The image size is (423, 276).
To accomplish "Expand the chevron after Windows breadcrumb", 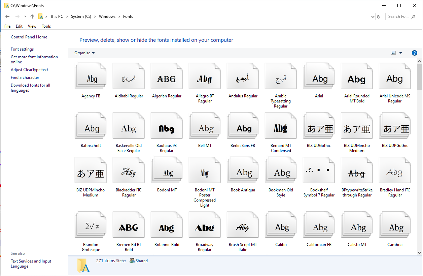I will point(119,17).
